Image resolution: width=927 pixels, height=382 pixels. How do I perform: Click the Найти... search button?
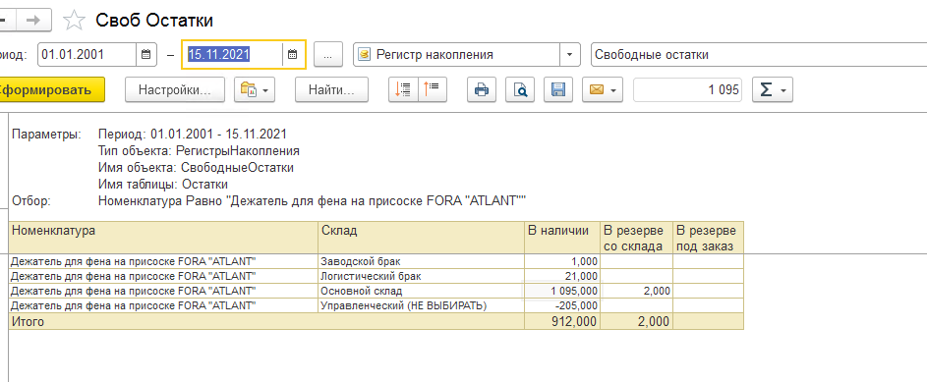(x=331, y=89)
